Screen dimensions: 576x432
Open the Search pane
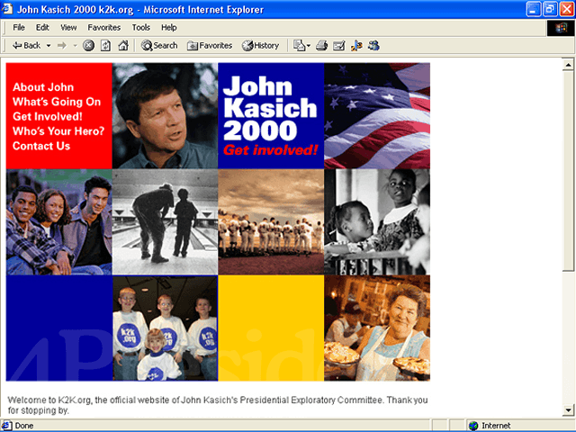click(x=159, y=46)
